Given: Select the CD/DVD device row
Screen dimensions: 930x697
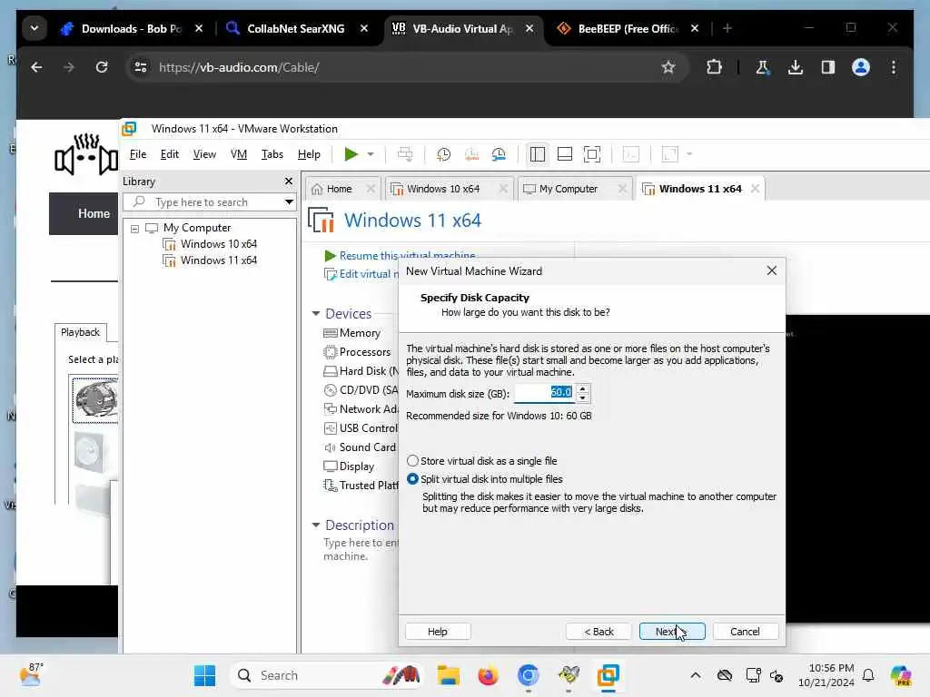Looking at the screenshot, I should [x=361, y=390].
